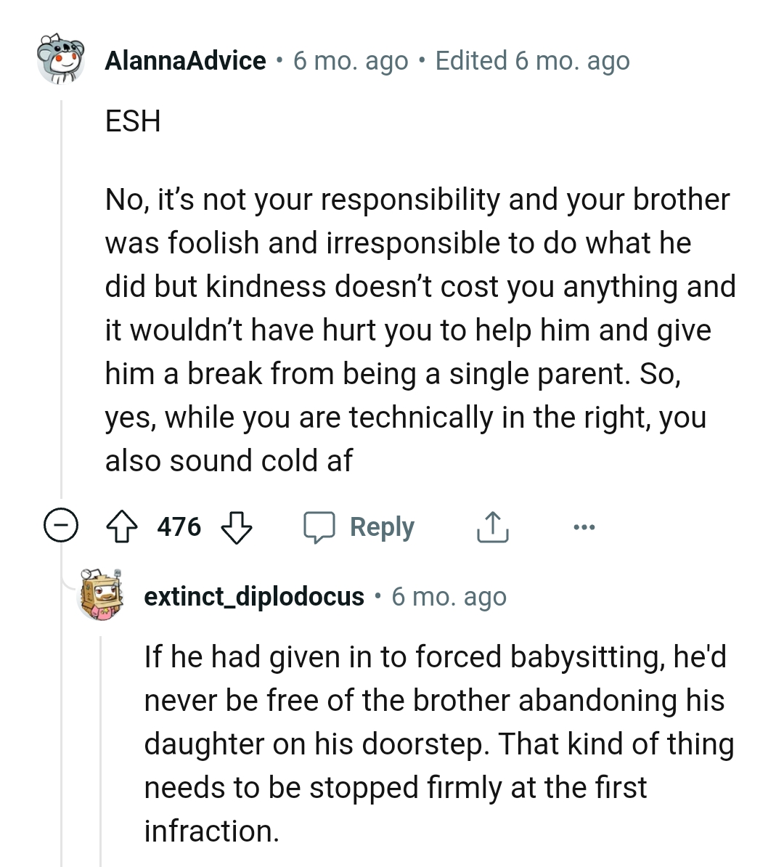Viewport: 784px width, 867px height.
Task: Remove your vote by clicking upvote again
Action: (123, 527)
